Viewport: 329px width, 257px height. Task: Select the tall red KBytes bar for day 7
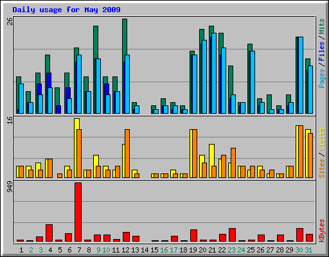coord(78,212)
